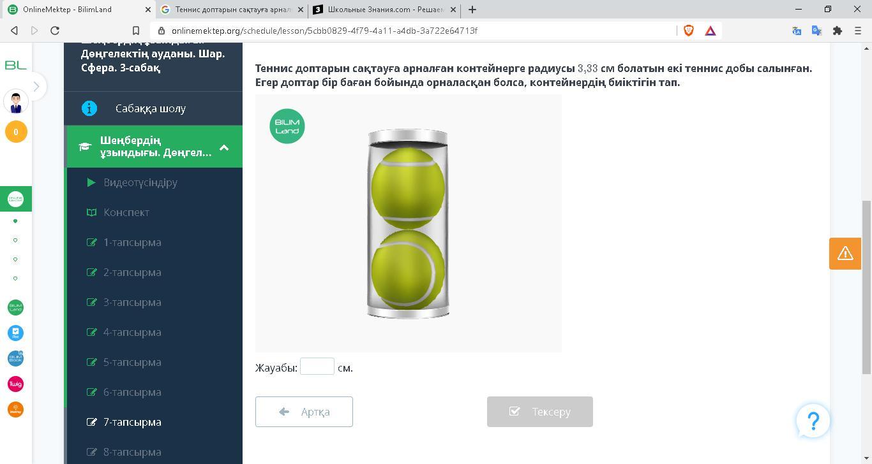This screenshot has height=464, width=872.
Task: Click the Тексеру check button
Action: [540, 412]
